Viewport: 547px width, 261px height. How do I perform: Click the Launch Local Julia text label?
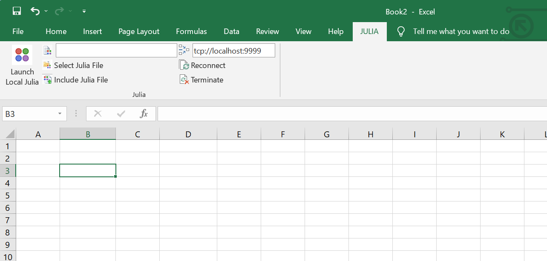(x=22, y=77)
